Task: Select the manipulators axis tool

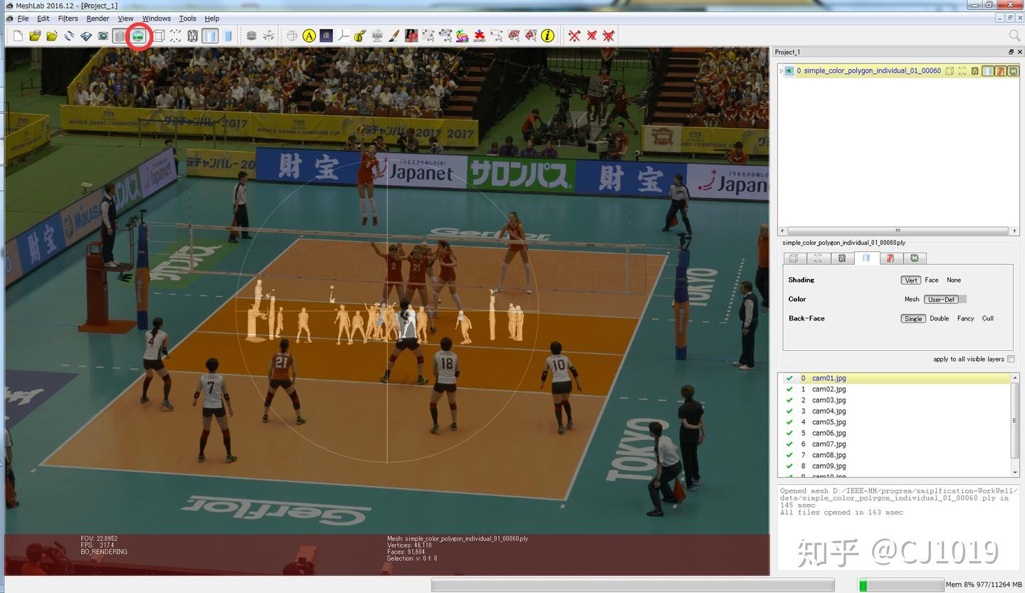Action: click(x=343, y=36)
